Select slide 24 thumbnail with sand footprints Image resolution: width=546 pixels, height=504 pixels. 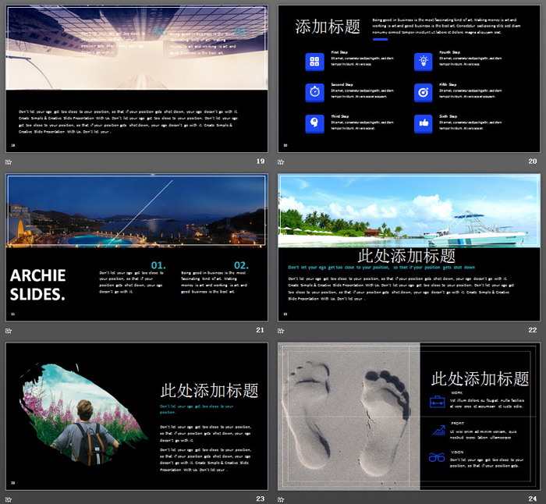pos(409,416)
